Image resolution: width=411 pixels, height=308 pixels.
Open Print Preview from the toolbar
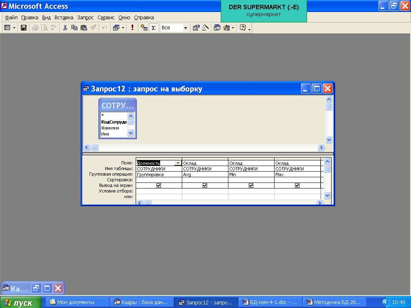[44, 28]
